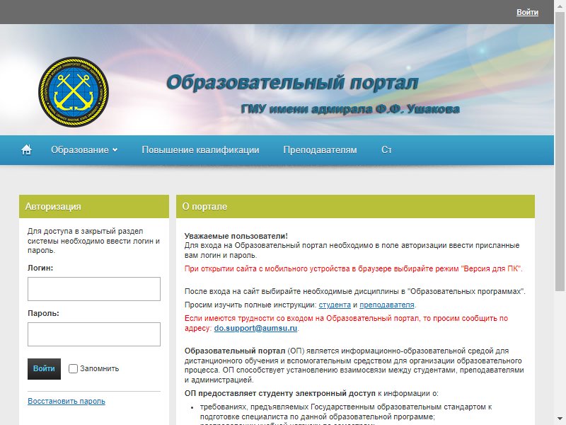566x425 pixels.
Task: Expand the Образование dropdown menu
Action: point(84,149)
